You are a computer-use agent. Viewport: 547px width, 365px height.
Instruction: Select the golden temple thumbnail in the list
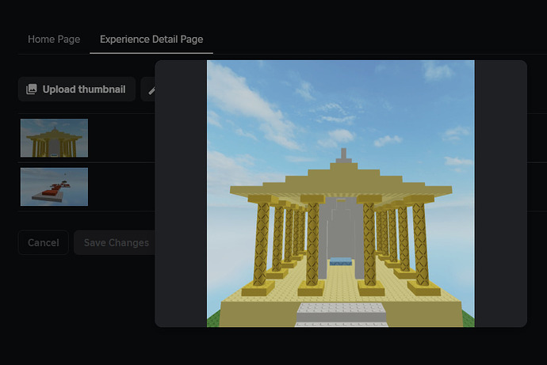pyautogui.click(x=54, y=138)
